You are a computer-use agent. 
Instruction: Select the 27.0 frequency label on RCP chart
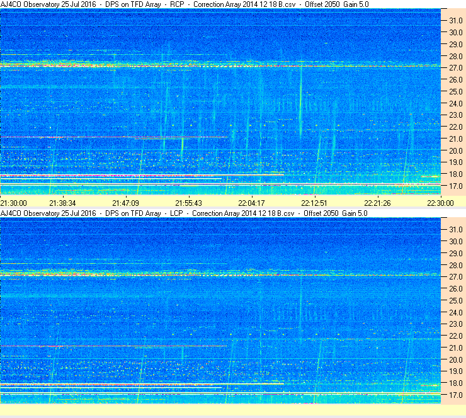456,68
